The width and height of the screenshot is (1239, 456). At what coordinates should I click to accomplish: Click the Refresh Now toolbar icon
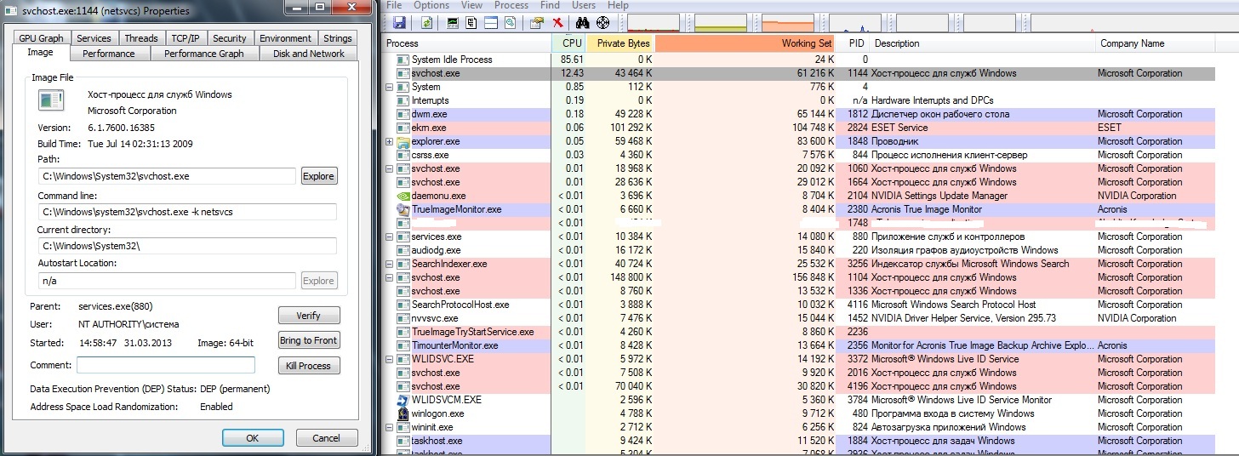pyautogui.click(x=427, y=23)
